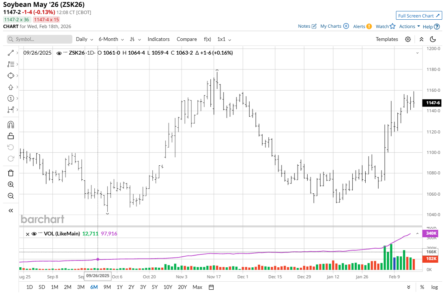446x298 pixels.
Task: Delete drawings with the trash icon
Action: 11,173
